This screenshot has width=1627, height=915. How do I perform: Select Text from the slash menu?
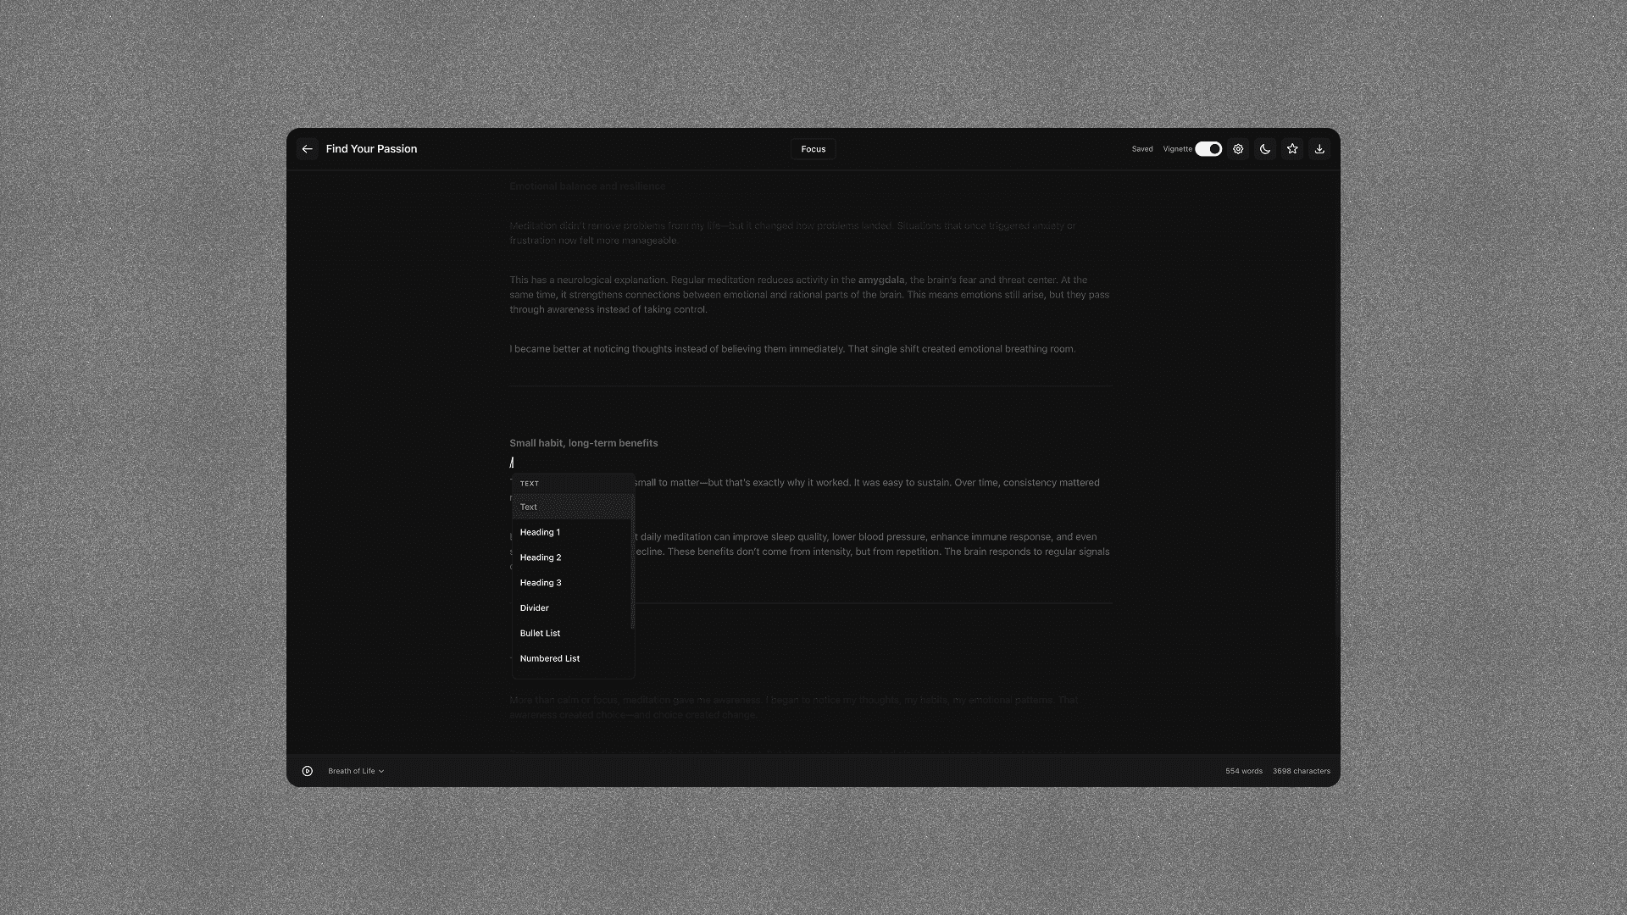[529, 507]
